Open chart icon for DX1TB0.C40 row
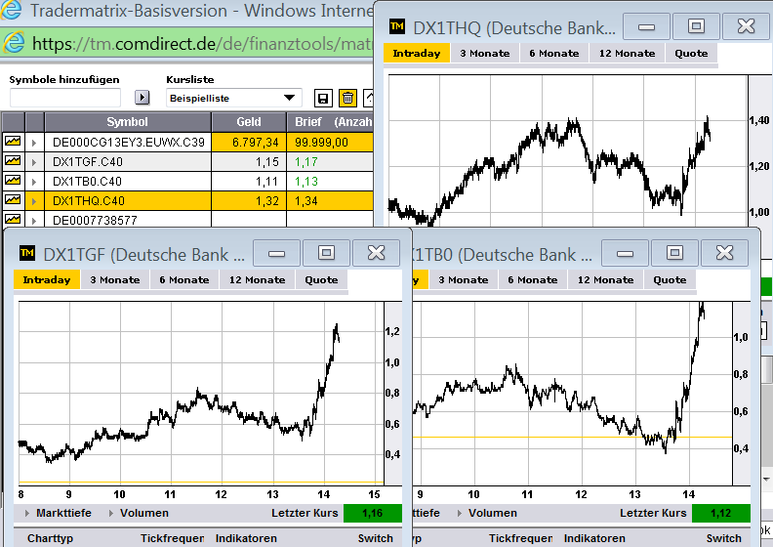 [x=13, y=181]
